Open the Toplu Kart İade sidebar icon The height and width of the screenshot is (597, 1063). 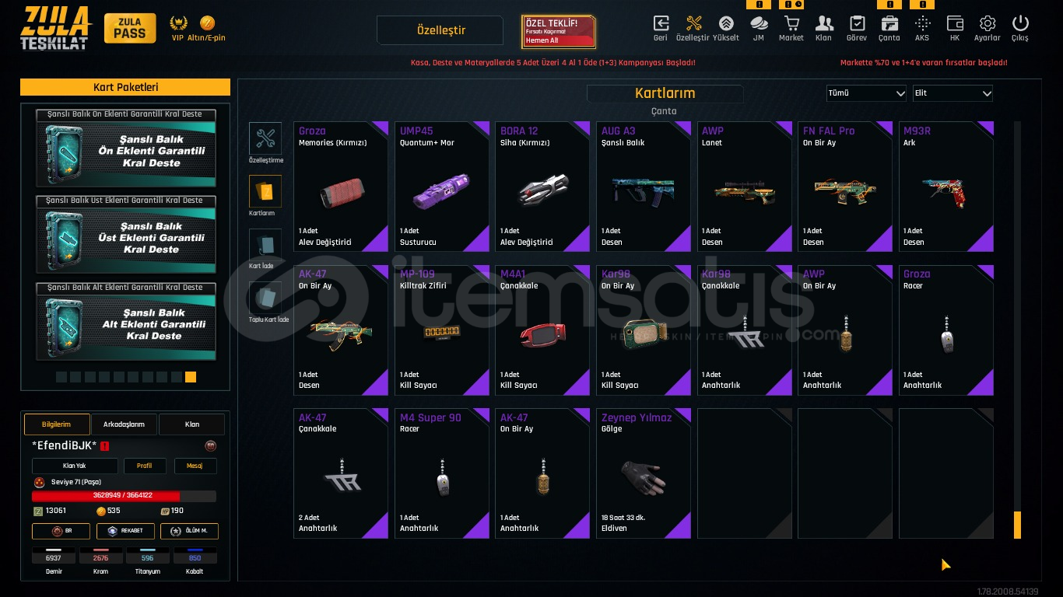click(x=265, y=298)
